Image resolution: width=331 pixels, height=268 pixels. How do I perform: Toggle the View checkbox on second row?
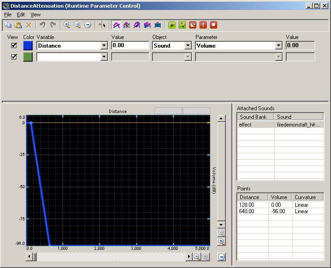14,57
